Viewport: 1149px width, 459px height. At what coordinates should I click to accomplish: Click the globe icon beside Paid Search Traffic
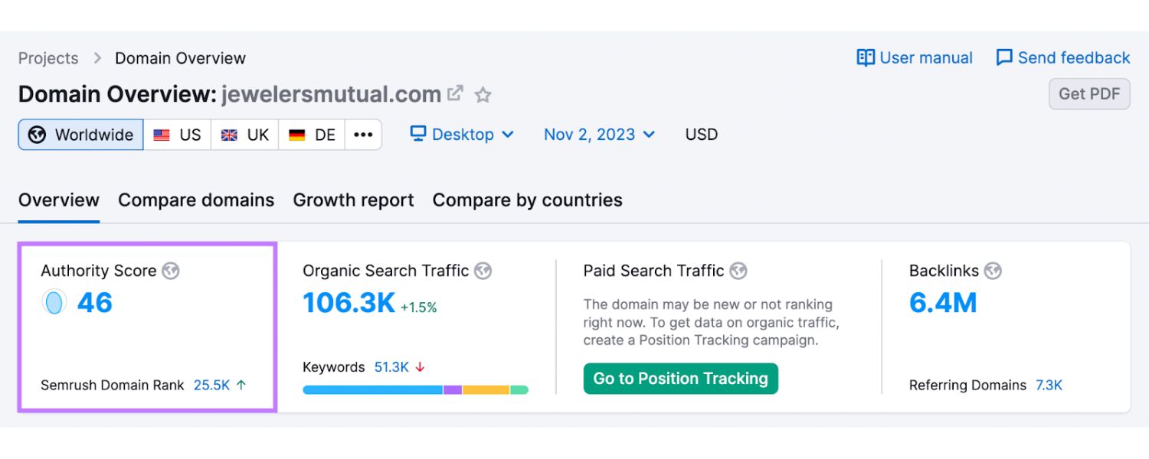(x=738, y=271)
